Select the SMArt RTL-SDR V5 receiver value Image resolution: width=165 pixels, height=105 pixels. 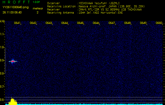110,10
